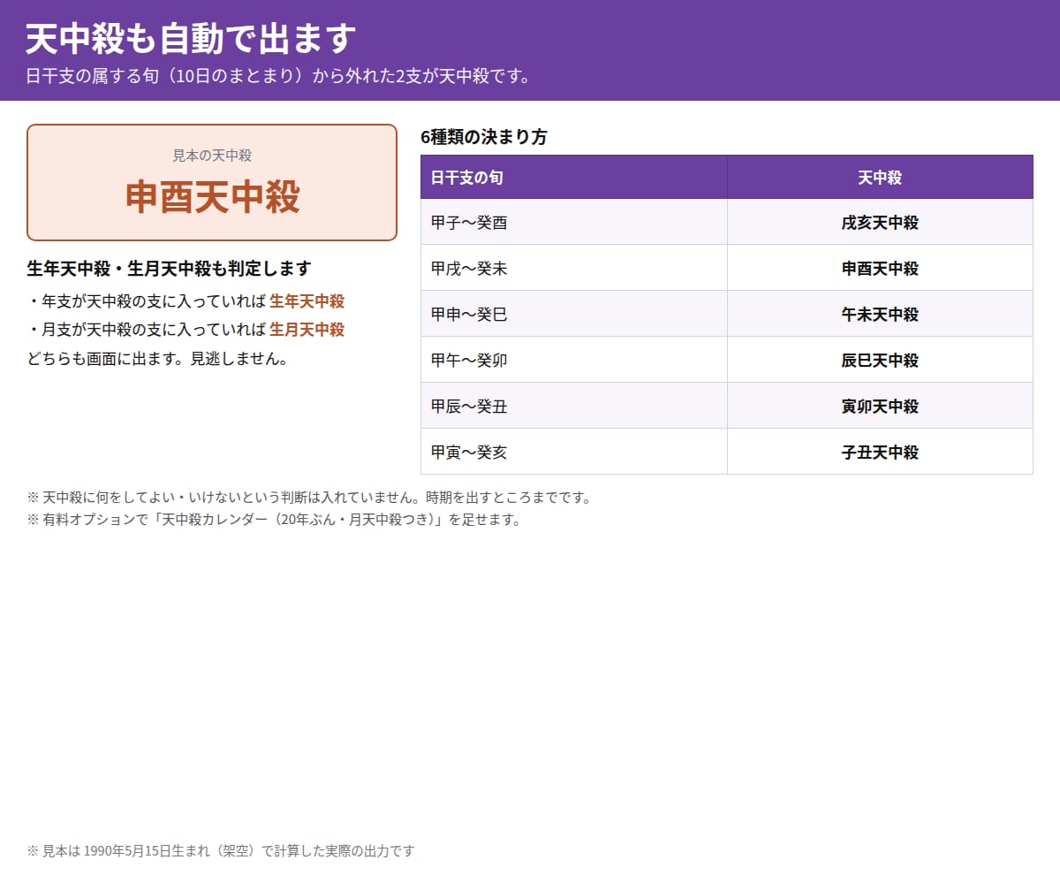
Task: Select the cell 甲寅〜癸亥
Action: point(574,453)
